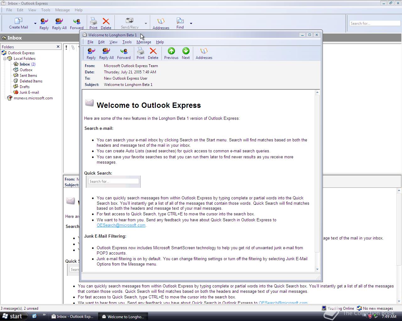Go to Previous message
The width and height of the screenshot is (402, 321).
coord(171,53)
